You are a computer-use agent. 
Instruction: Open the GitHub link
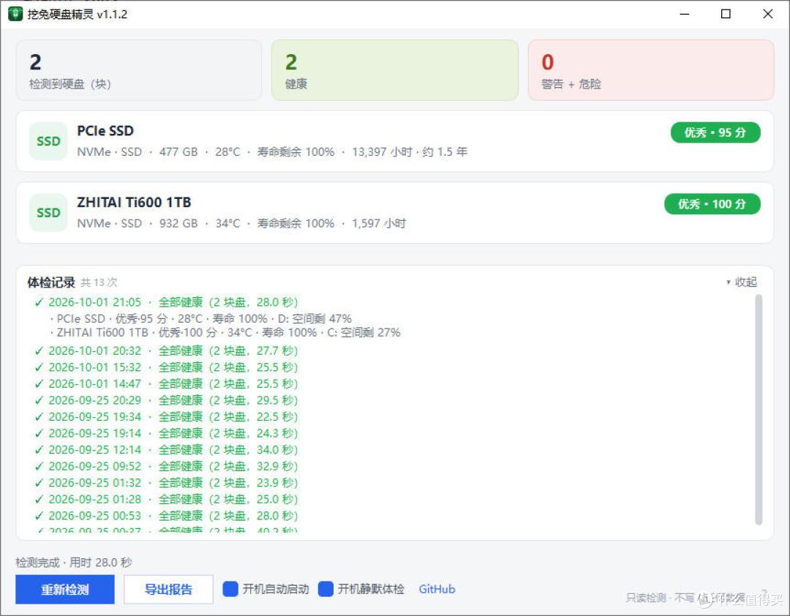coord(437,589)
